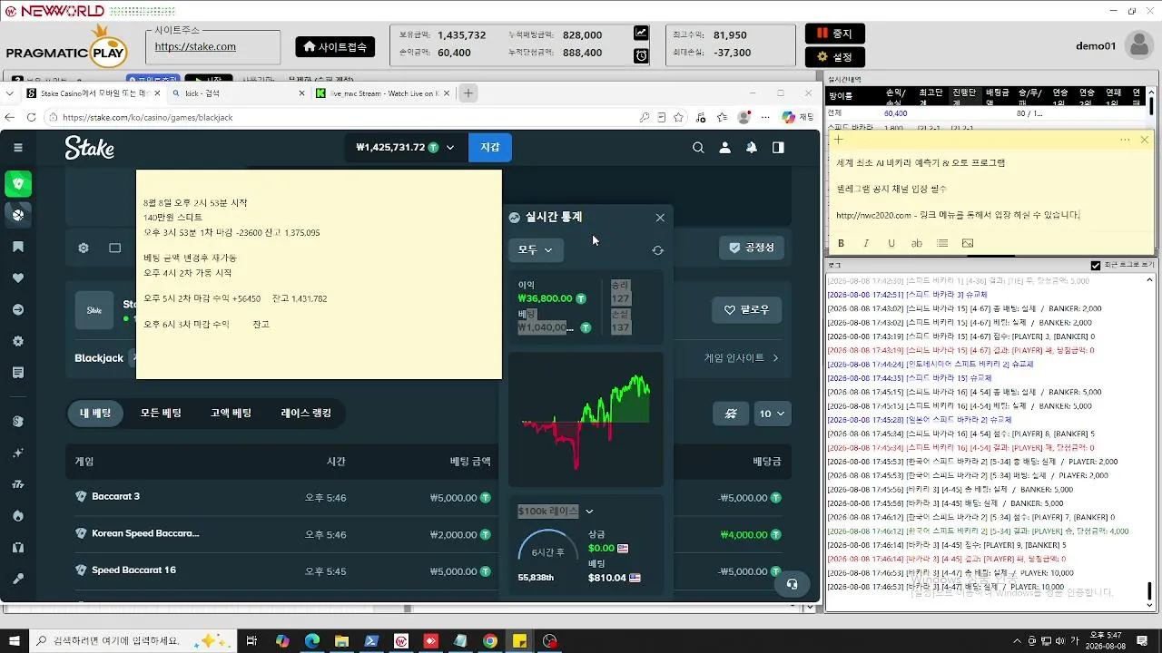Switch to live_nwc Stream browser tab
This screenshot has width=1162, height=653.
tap(381, 93)
